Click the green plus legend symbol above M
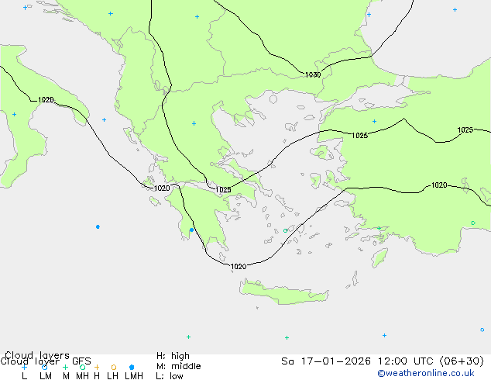The height and width of the screenshot is (380, 491). [65, 367]
